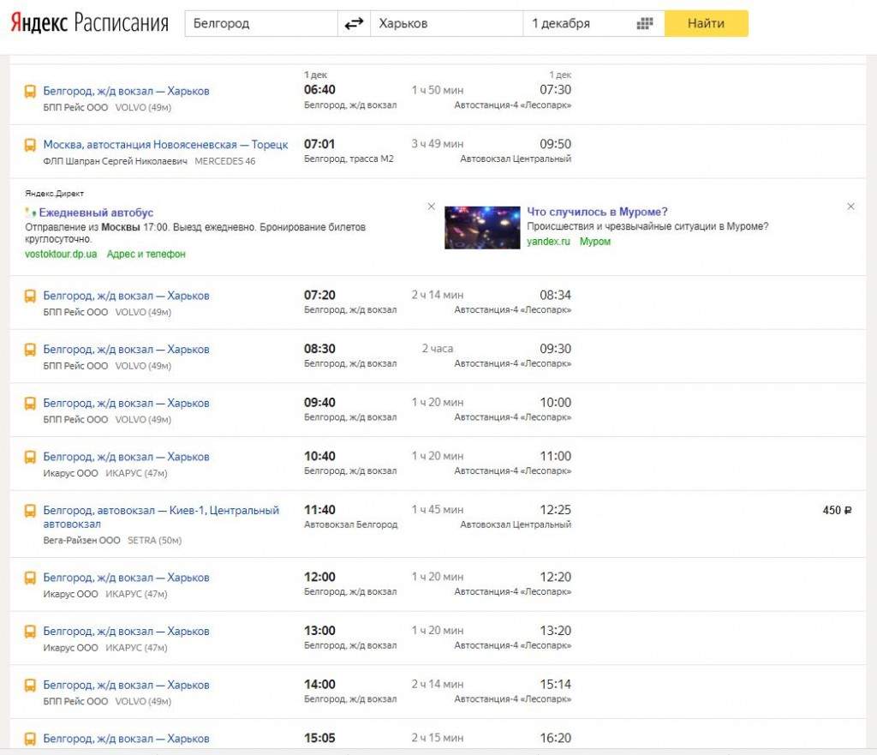Open Что случилось в Муроме link
877x755 pixels.
coord(597,212)
